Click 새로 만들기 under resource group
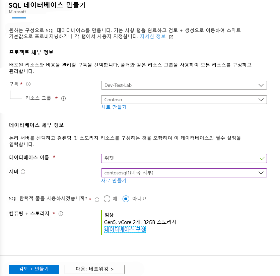Viewport: 280px width, 276px height. tap(114, 107)
